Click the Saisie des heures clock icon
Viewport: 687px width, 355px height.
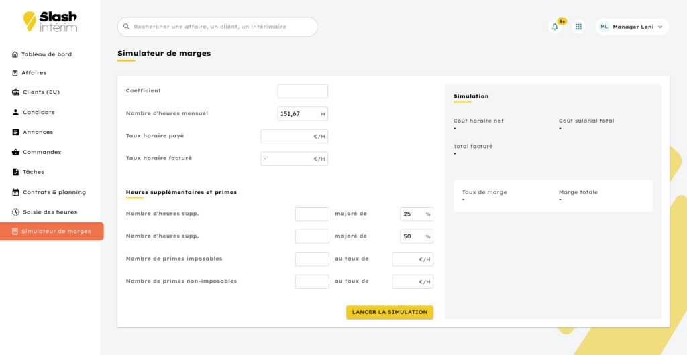pos(15,212)
